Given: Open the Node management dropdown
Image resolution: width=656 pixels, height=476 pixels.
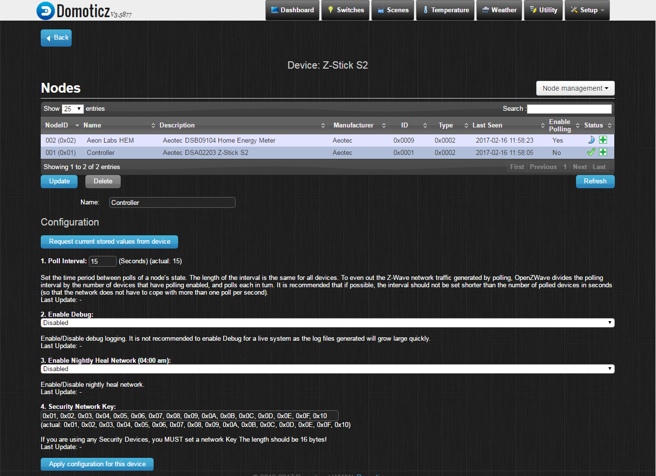Looking at the screenshot, I should tap(575, 88).
